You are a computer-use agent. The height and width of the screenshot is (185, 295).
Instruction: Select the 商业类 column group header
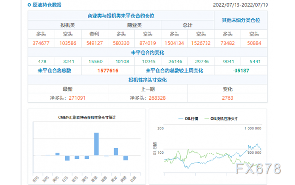click(x=134, y=25)
